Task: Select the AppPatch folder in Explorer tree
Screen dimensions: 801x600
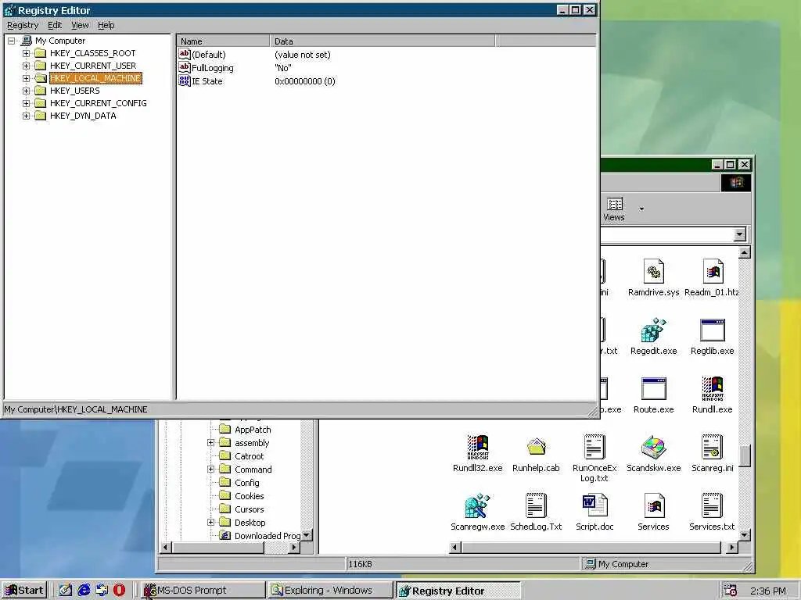Action: pos(253,430)
